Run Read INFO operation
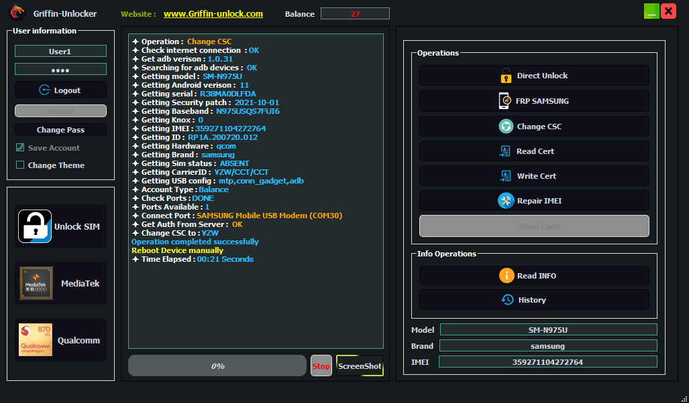The width and height of the screenshot is (689, 403). (x=534, y=276)
